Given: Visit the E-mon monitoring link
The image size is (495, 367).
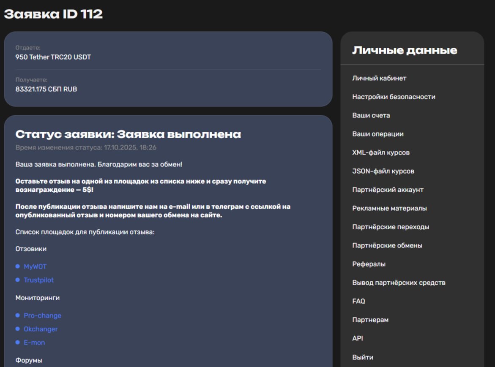Looking at the screenshot, I should tap(34, 343).
